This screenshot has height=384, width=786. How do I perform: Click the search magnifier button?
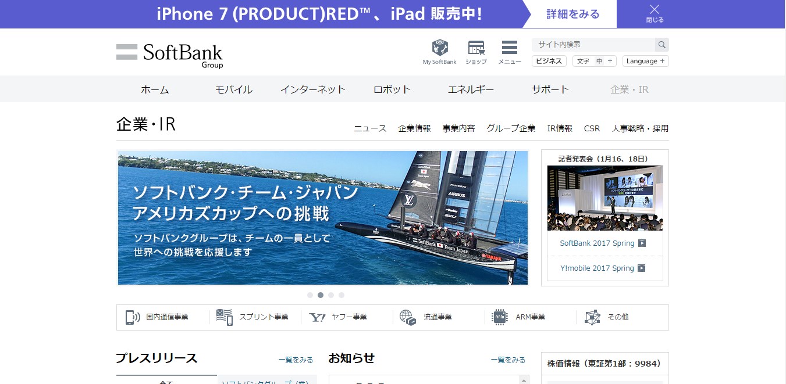661,45
